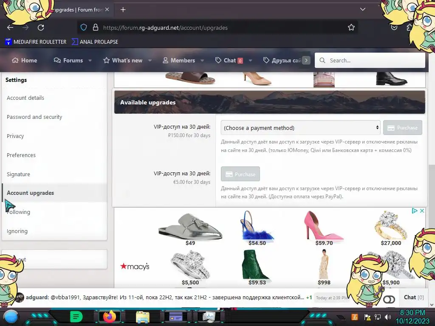Open Forums section
Image resolution: width=435 pixels, height=326 pixels.
coord(68,60)
